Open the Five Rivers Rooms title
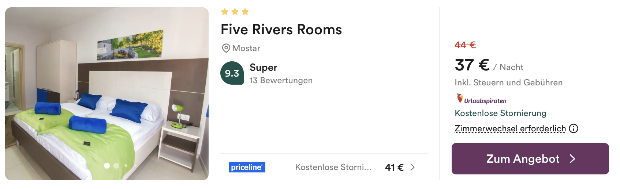Screen dimensions: 620x189 (x=281, y=30)
